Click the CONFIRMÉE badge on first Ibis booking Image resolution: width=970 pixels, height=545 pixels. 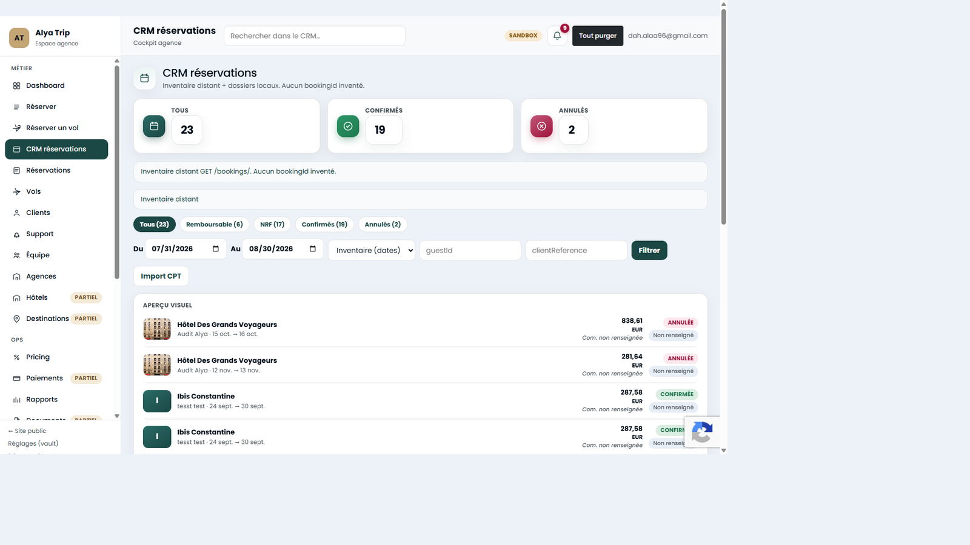677,394
